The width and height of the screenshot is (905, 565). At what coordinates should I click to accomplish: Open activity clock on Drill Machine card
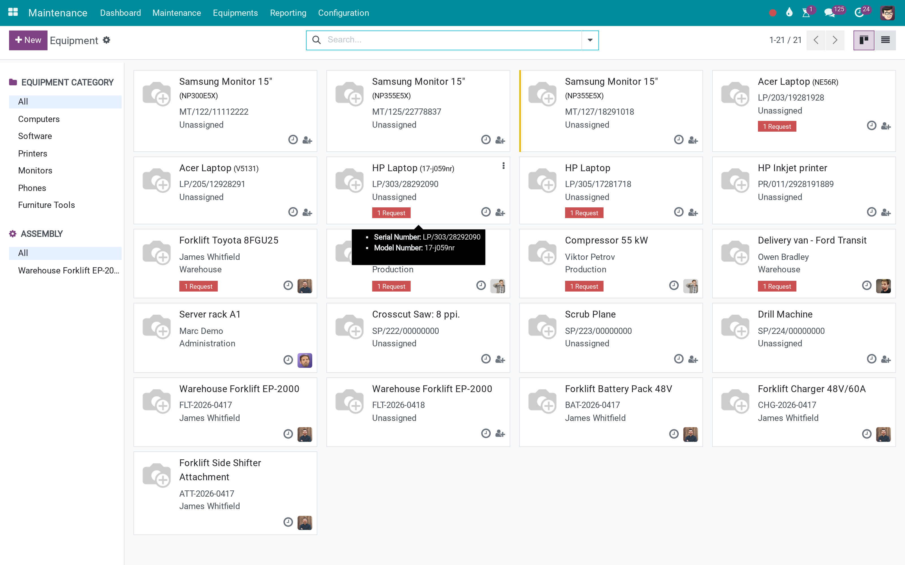coord(871,359)
